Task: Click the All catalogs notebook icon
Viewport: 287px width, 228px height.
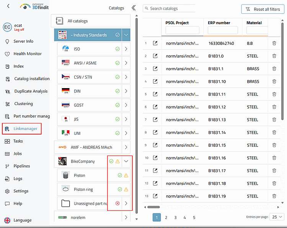Action: point(59,21)
